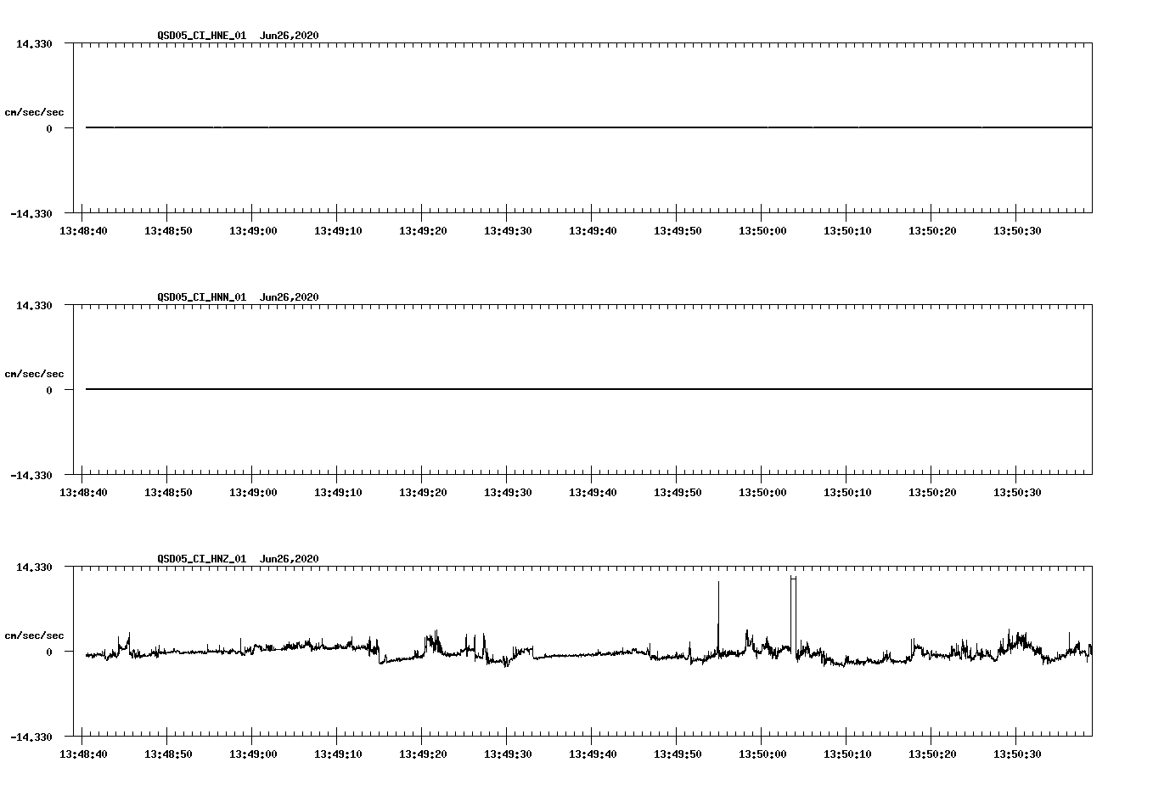Click the 13:50:00 time label under the HNE plot
The width and height of the screenshot is (1153, 785).
point(762,231)
